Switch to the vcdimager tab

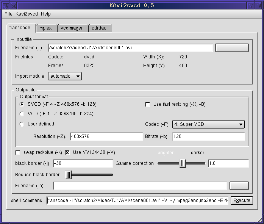[72, 28]
